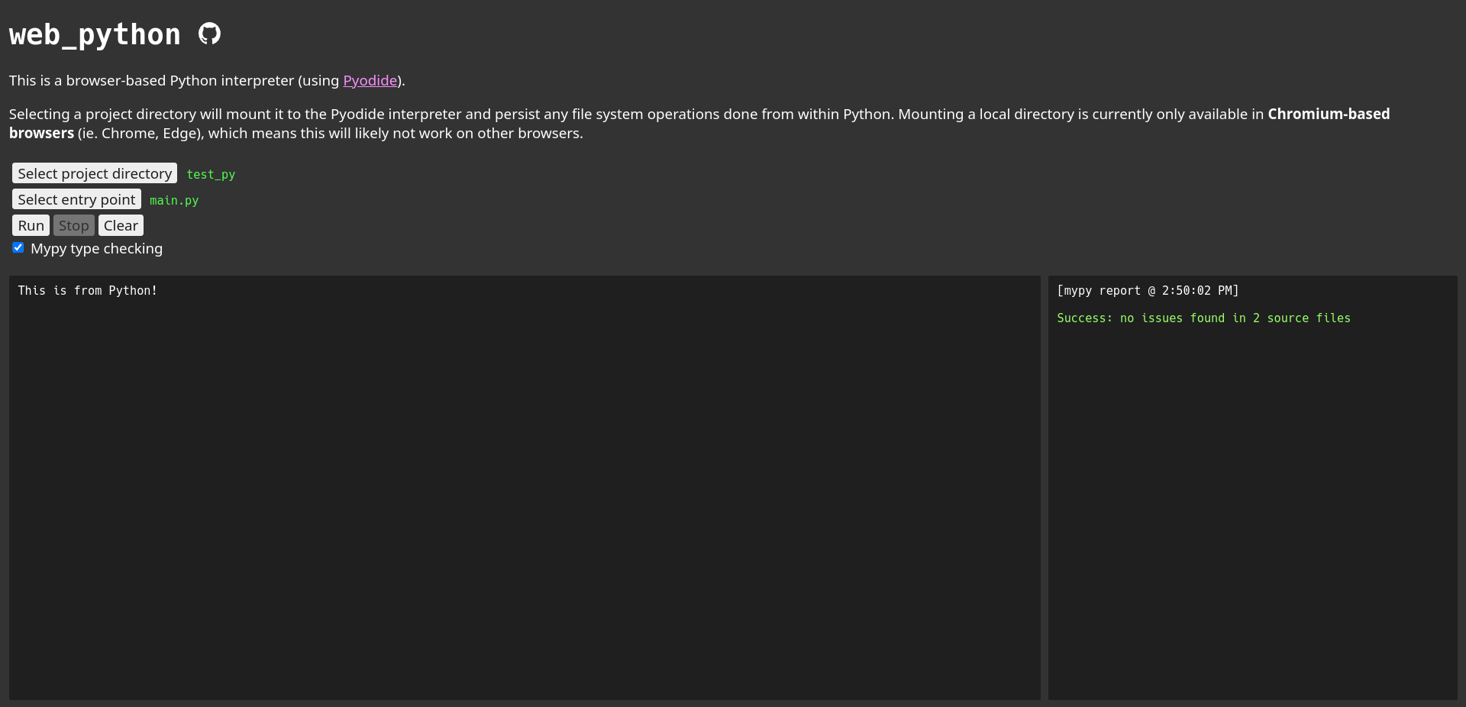Run the Python script

coord(31,225)
